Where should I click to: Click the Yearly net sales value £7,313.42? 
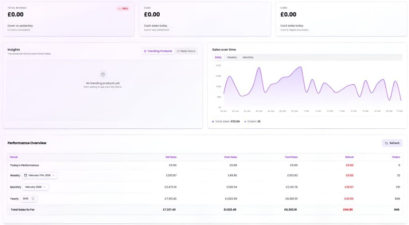pyautogui.click(x=171, y=199)
